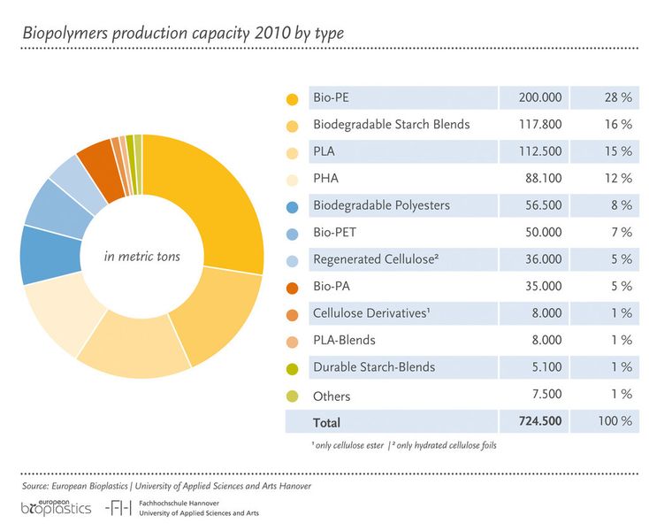Click the PLA-Blends row label
Image resolution: width=649 pixels, height=531 pixels.
(x=344, y=340)
